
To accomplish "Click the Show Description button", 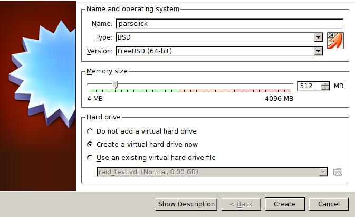I will 186,204.
